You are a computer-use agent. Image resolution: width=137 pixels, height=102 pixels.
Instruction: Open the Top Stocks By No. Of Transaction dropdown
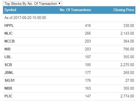(x=32, y=4)
